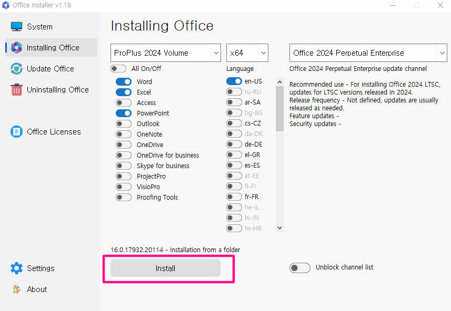Click the Language column heading
This screenshot has height=311, width=451.
tap(240, 69)
